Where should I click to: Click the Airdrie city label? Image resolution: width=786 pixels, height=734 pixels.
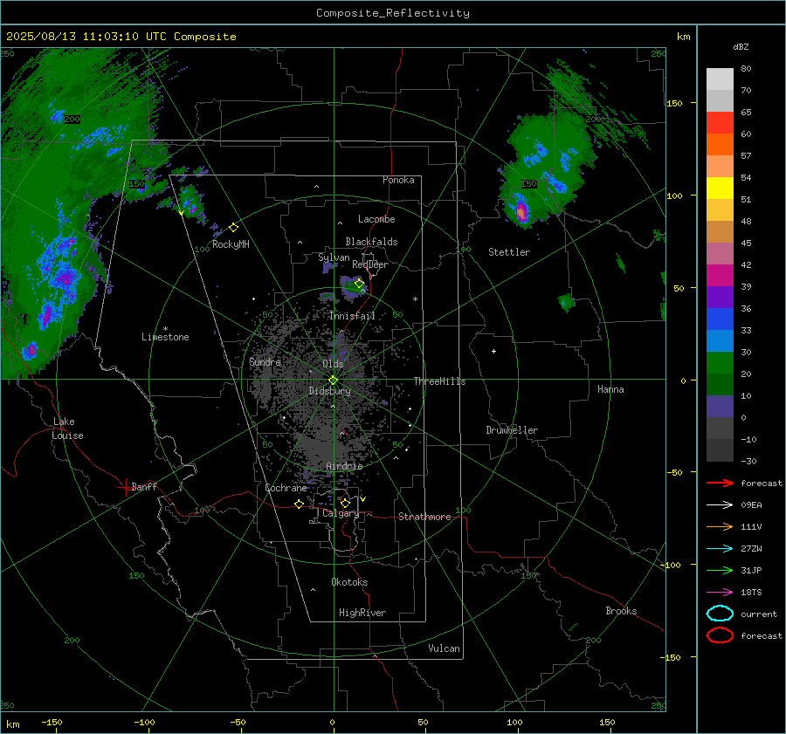[x=344, y=466]
